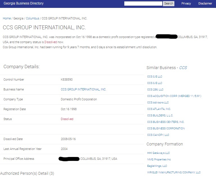Image resolution: width=216 pixels, height=177 pixels.
Task: Open the CCS BUSINESS CORPORATION link
Action: 166,129
